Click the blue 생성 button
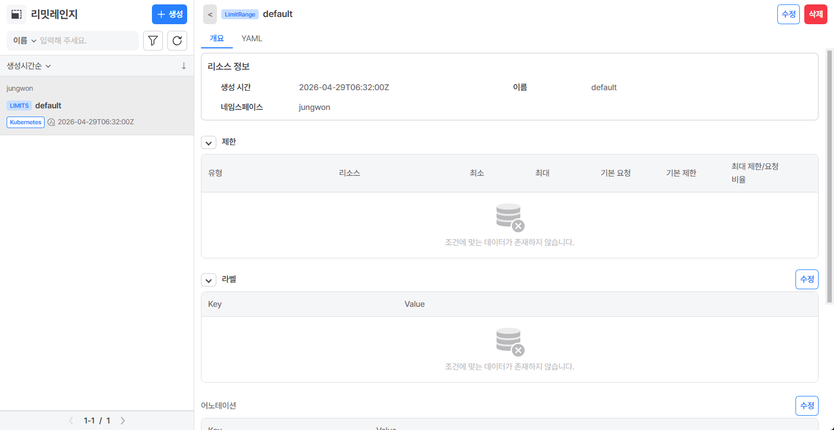The height and width of the screenshot is (430, 834). point(170,14)
